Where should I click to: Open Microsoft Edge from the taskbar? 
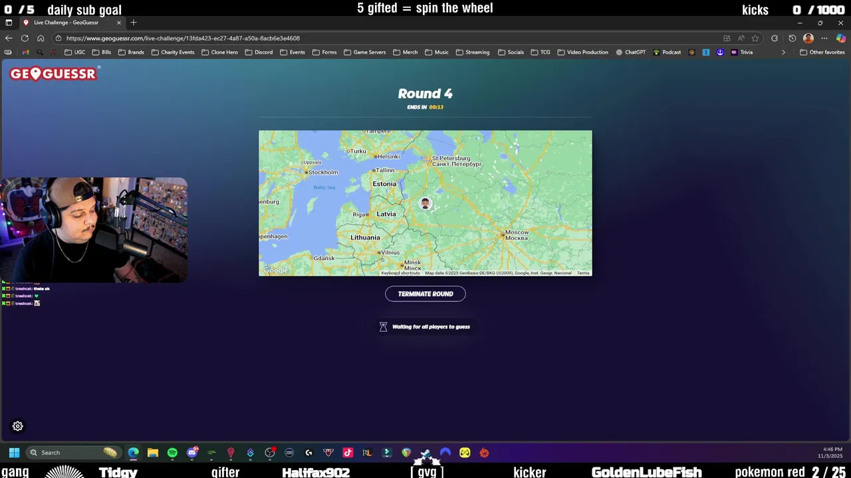134,453
